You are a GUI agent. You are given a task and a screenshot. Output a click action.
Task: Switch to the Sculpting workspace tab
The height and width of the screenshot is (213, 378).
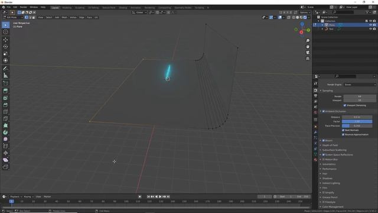point(80,8)
